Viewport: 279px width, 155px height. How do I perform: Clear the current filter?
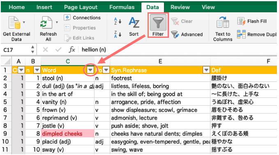[x=182, y=21]
